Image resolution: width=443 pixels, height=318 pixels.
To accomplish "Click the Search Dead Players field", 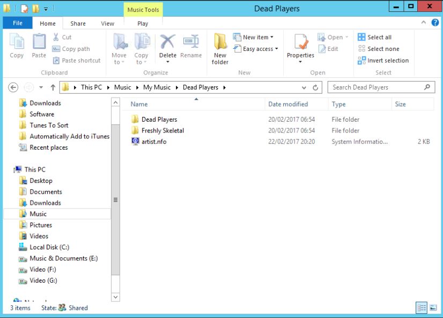I will 375,87.
